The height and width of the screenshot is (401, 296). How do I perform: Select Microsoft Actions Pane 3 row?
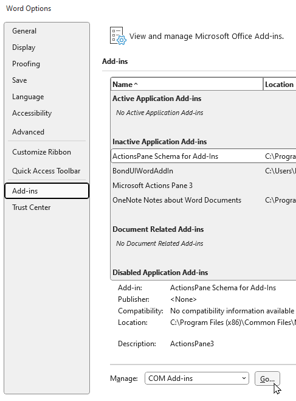204,186
